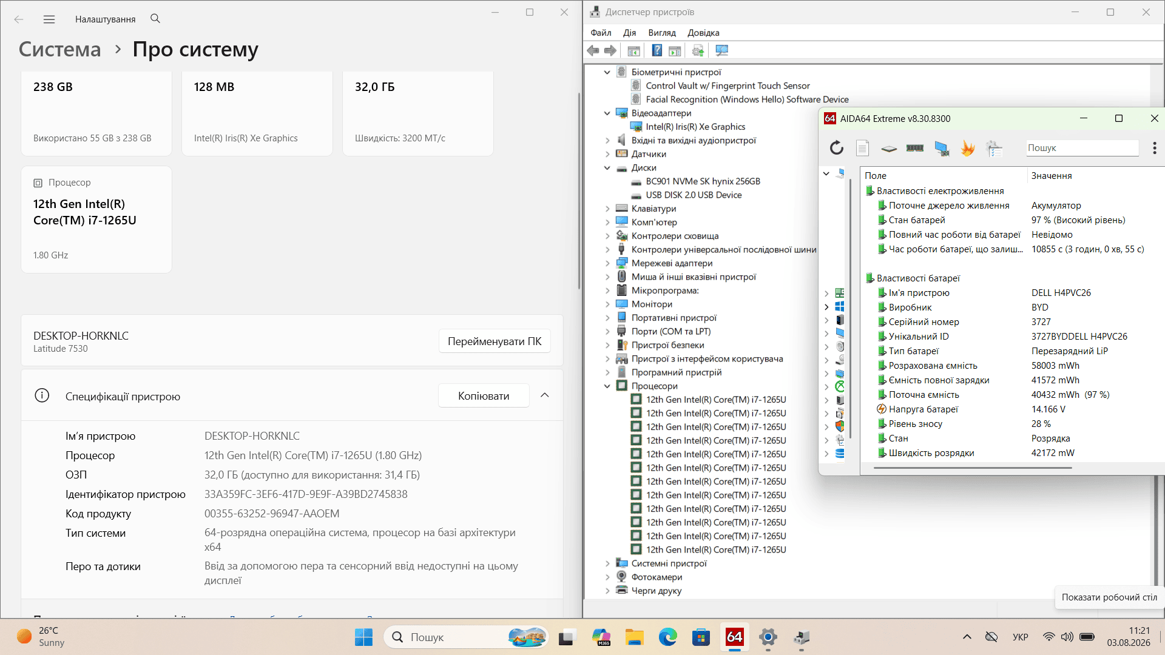Collapse the Відеоадаптери node in Device Manager
Image resolution: width=1165 pixels, height=655 pixels.
[x=607, y=113]
